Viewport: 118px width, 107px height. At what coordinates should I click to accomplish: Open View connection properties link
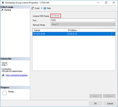(17, 75)
